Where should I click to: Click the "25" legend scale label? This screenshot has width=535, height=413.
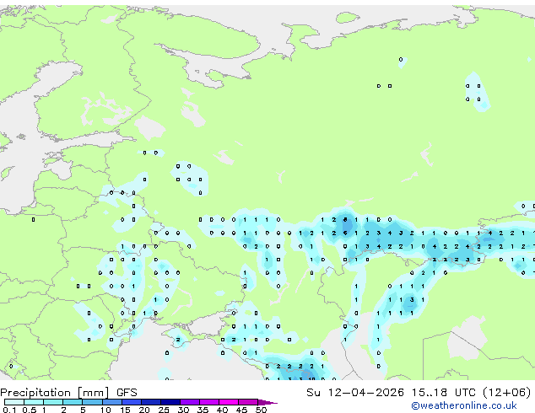click(x=164, y=410)
